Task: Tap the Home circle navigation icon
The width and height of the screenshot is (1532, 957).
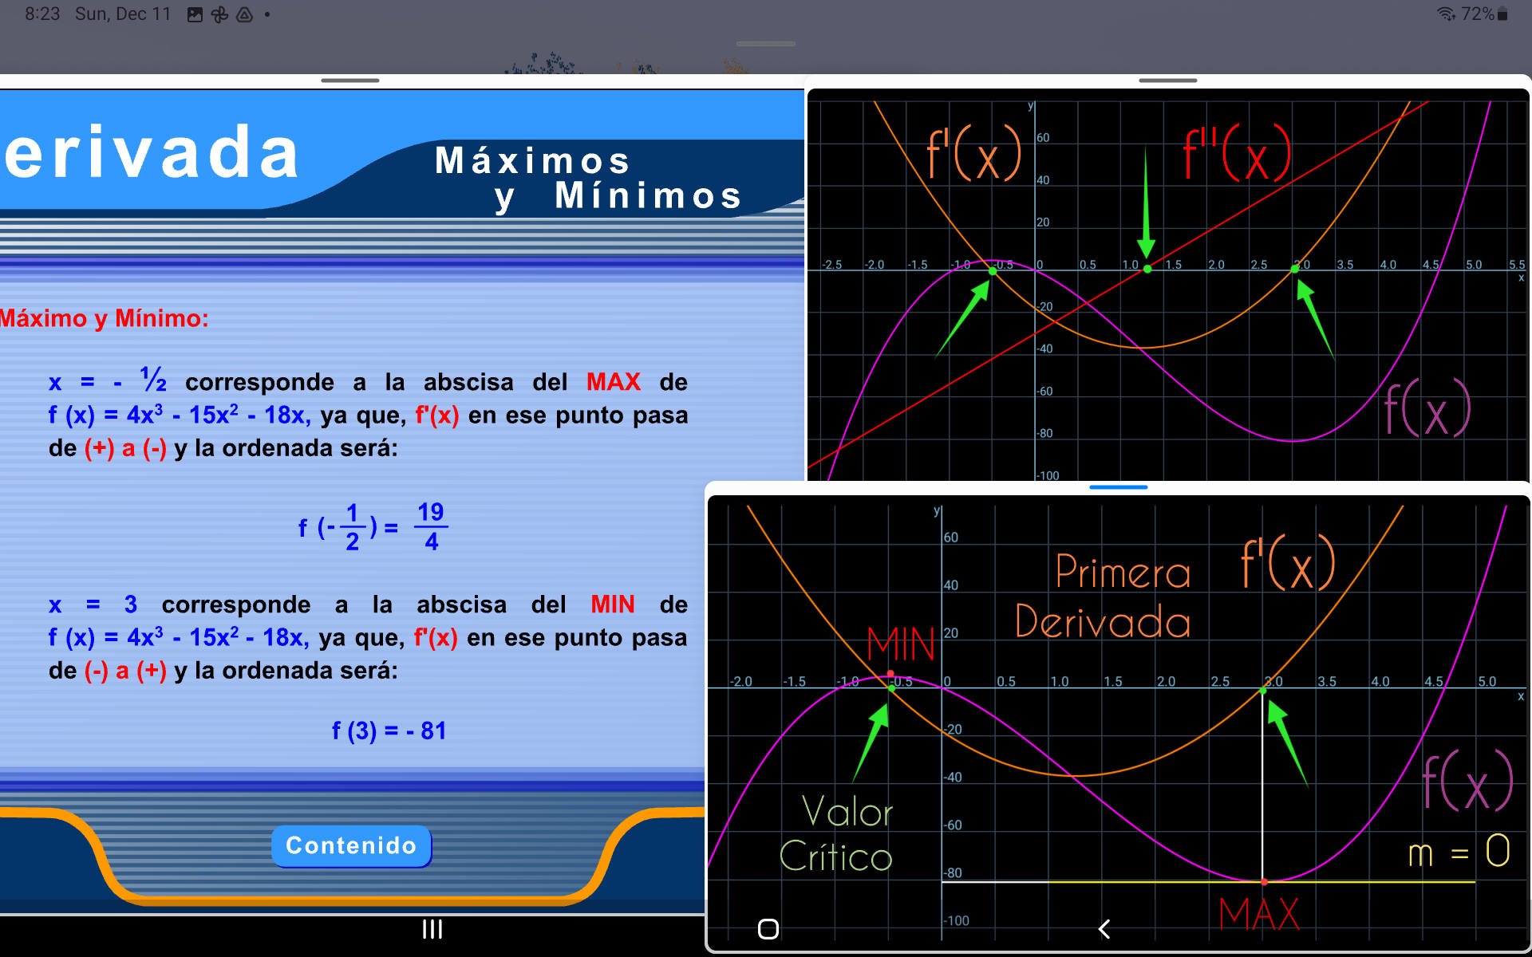Action: pyautogui.click(x=767, y=929)
